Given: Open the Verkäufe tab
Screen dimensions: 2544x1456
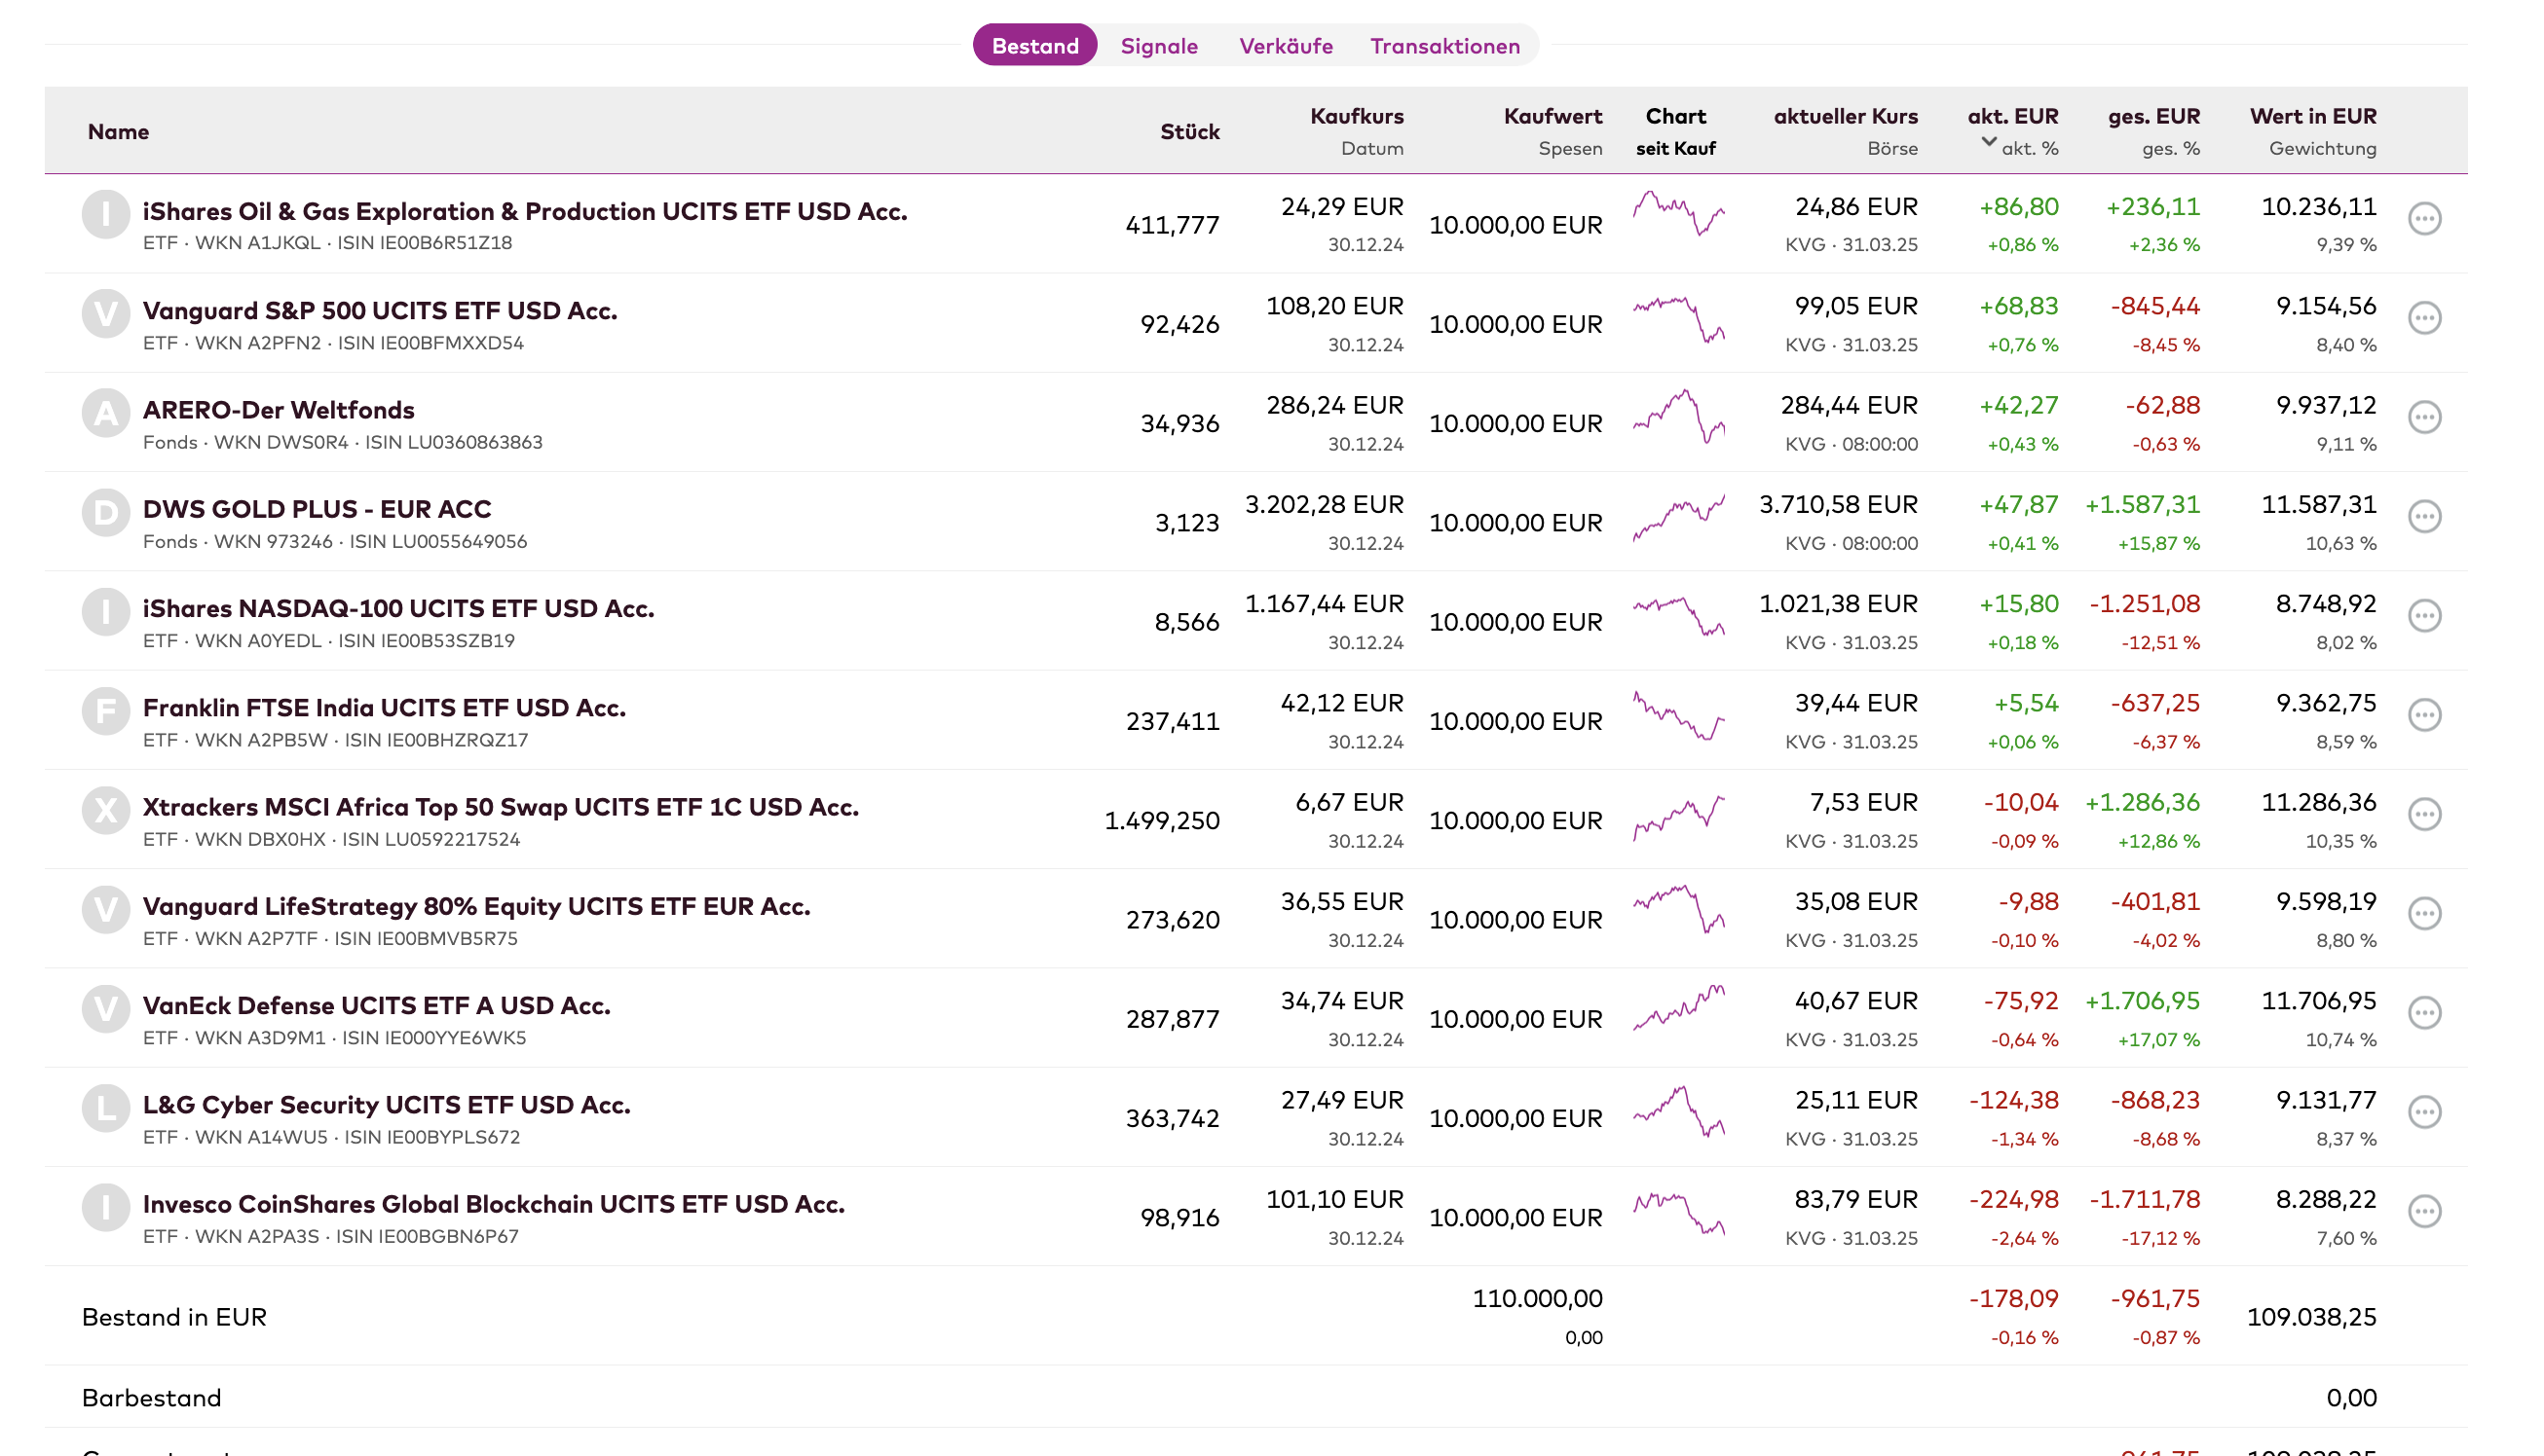Looking at the screenshot, I should [1286, 46].
